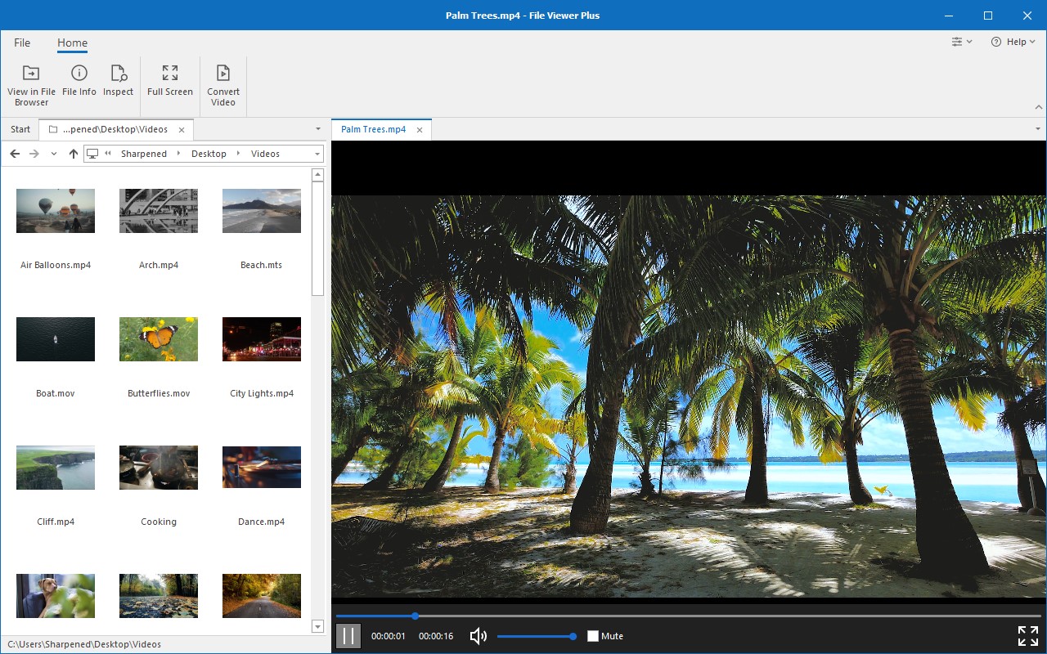
Task: Go up one folder level
Action: tap(74, 154)
